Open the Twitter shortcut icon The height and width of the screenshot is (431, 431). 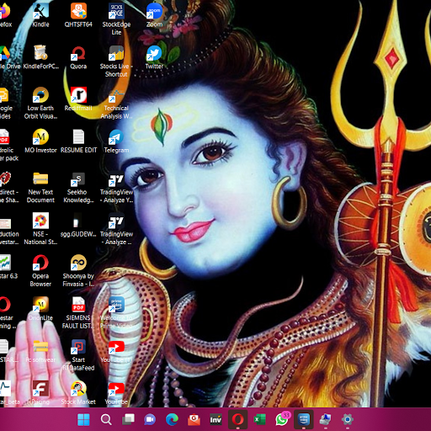154,57
